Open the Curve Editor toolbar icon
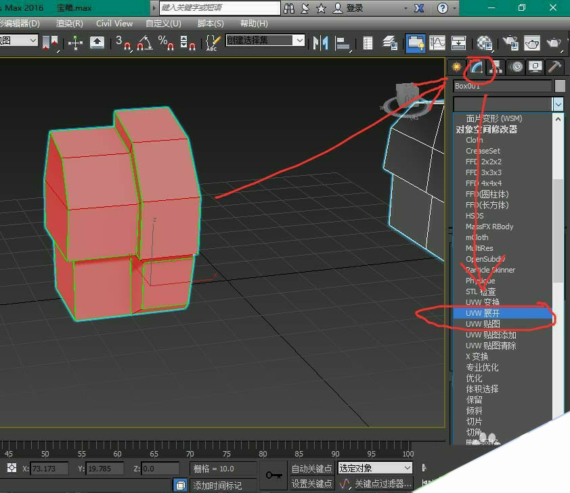 pos(437,43)
